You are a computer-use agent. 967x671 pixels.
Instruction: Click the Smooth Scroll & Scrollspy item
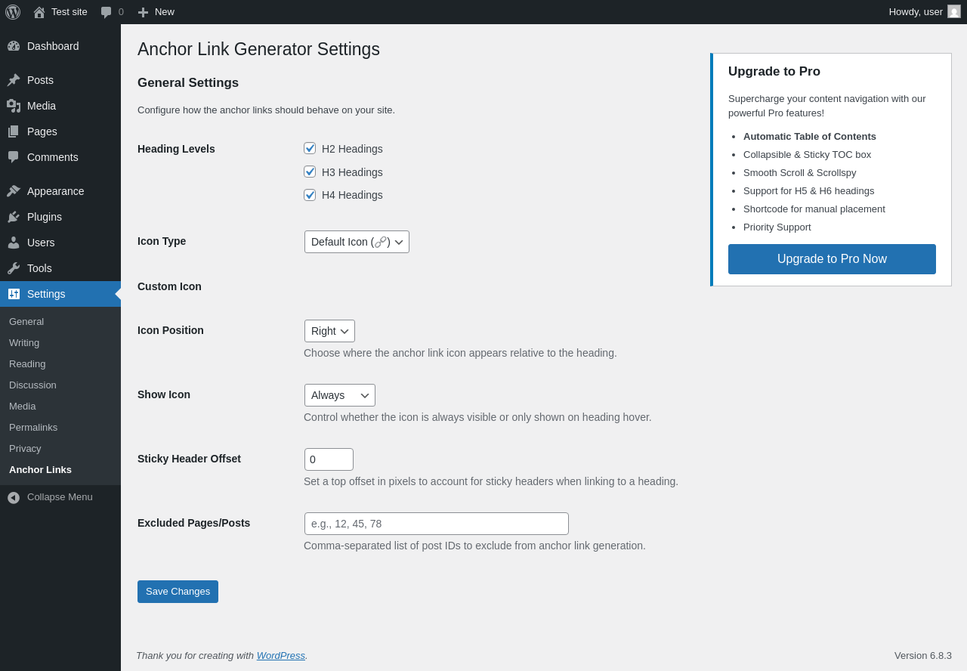click(800, 173)
